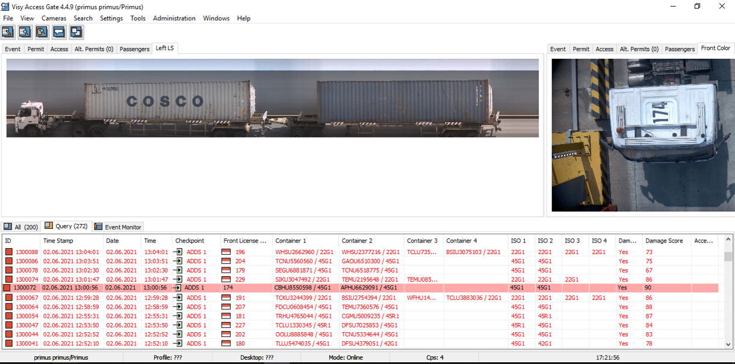Click the red status square of event 1300086

click(x=9, y=261)
